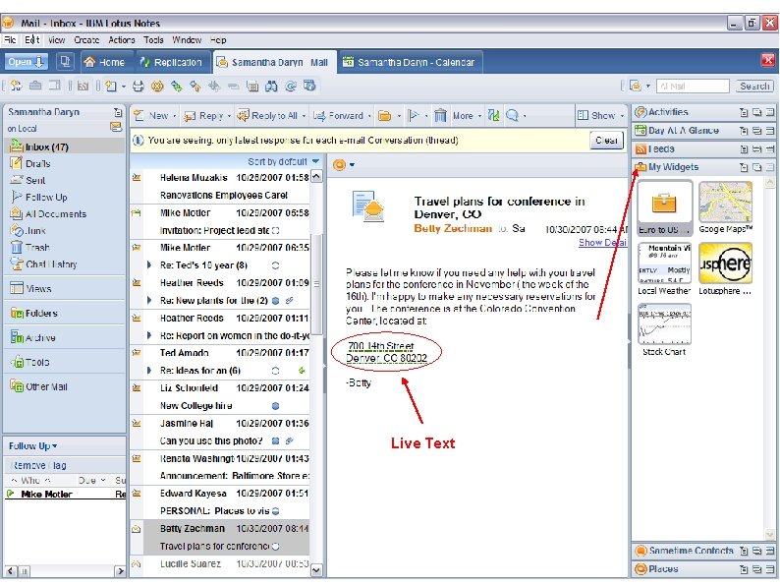Viewport: 780px width, 586px height.
Task: Open the Home tab
Action: point(104,62)
